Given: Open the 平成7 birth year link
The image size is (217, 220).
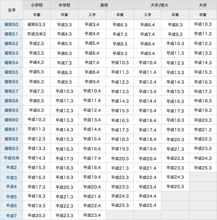Looking at the screenshot, I should (x=12, y=216).
